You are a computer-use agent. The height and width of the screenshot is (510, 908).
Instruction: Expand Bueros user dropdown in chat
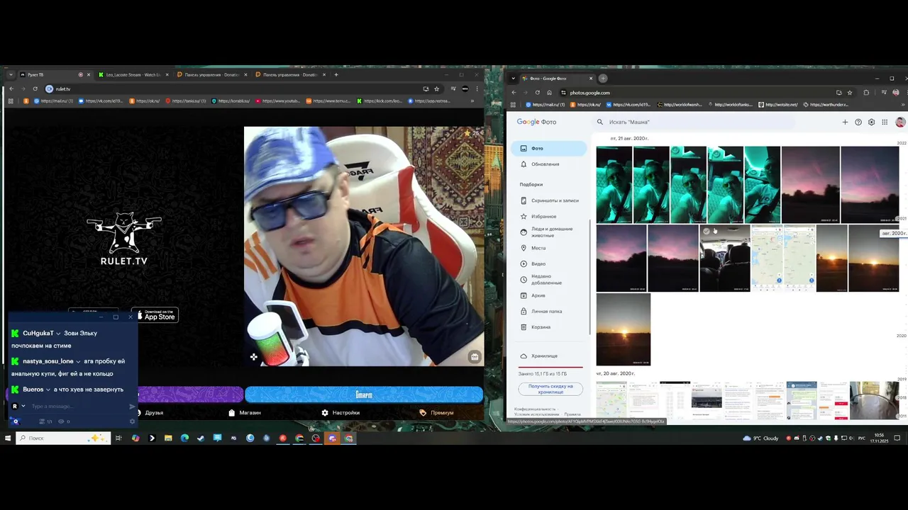pos(48,390)
